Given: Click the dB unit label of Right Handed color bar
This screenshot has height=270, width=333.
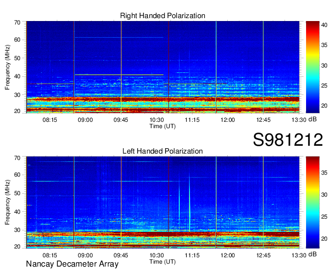Looking at the screenshot, I should click(312, 119).
